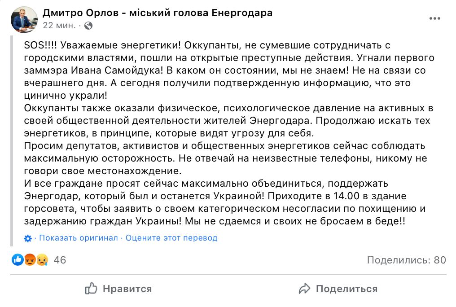Click the translated post text body
This screenshot has width=456, height=307.
coord(229,133)
